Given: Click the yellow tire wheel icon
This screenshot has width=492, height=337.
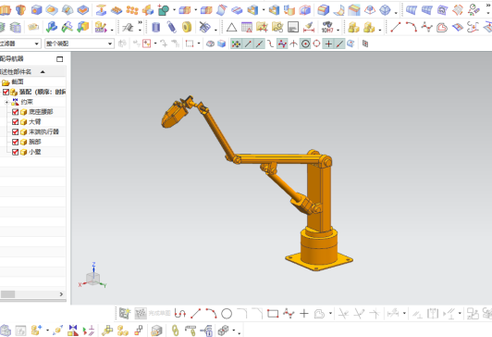Looking at the screenshot, I should click(187, 28).
